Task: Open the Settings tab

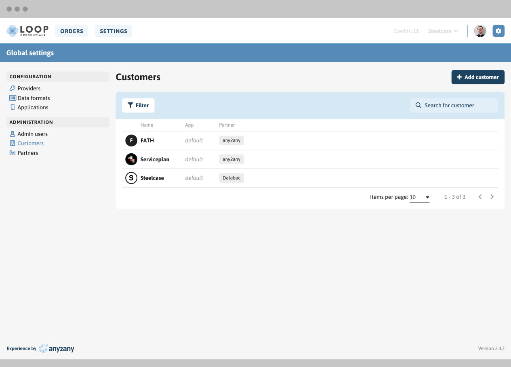Action: (x=114, y=31)
